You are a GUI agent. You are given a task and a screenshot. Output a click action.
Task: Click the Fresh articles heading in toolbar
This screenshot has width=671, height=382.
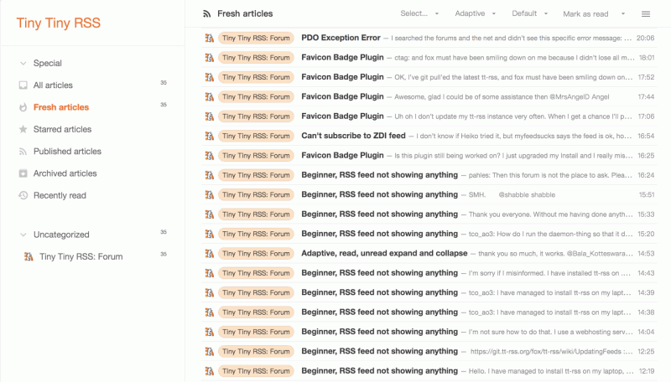(x=245, y=13)
